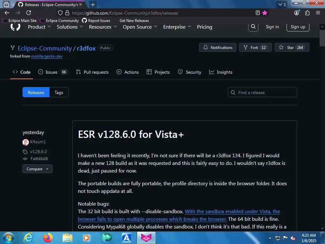The height and width of the screenshot is (244, 325).
Task: Expand the Solutions menu dropdown
Action: click(70, 27)
